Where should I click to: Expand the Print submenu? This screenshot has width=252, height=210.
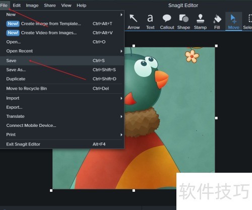62,134
